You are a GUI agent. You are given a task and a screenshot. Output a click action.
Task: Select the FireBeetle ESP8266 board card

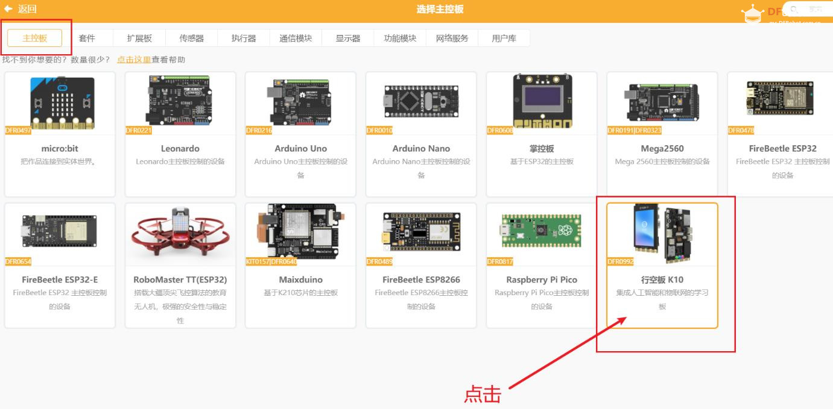pos(420,265)
